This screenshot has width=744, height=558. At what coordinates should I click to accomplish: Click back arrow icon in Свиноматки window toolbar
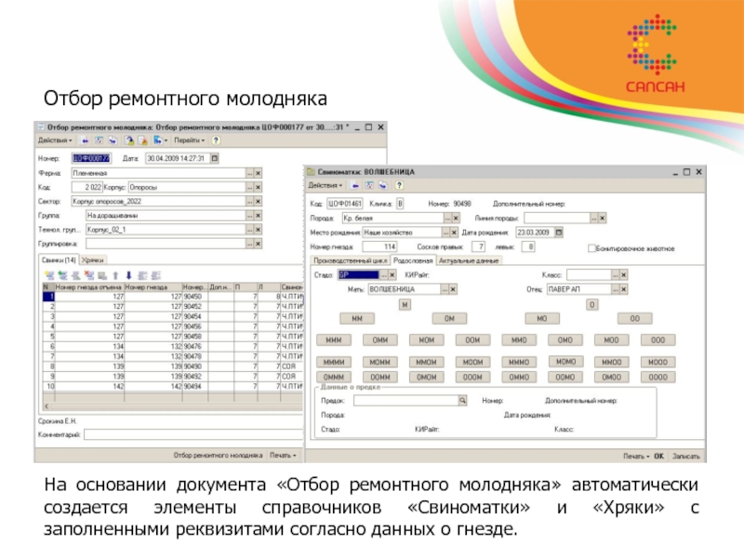point(355,185)
